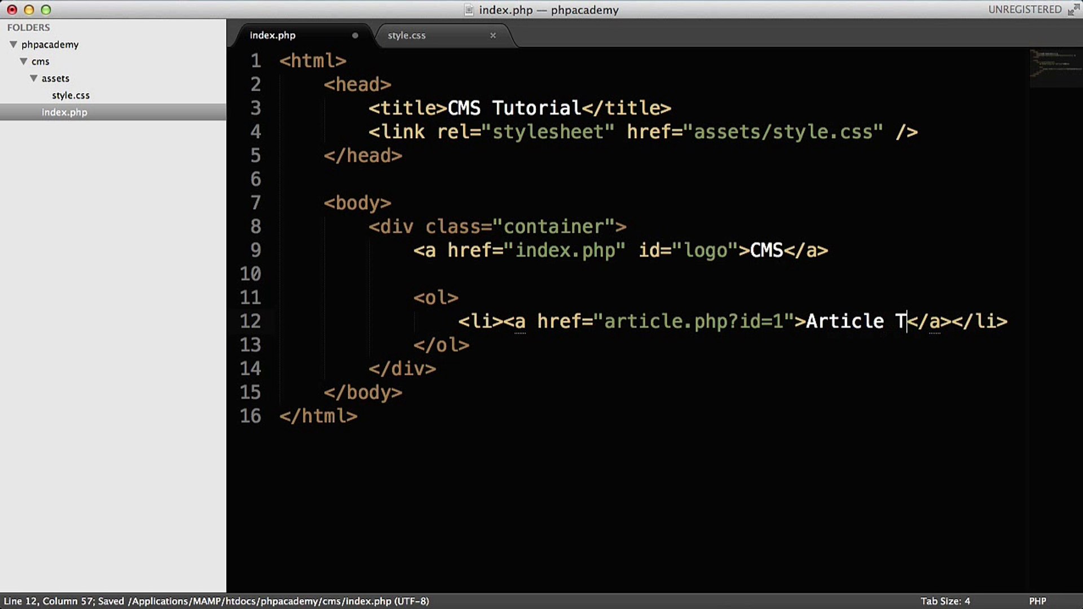Click line number 1 in the gutter
The width and height of the screenshot is (1083, 609).
point(256,60)
